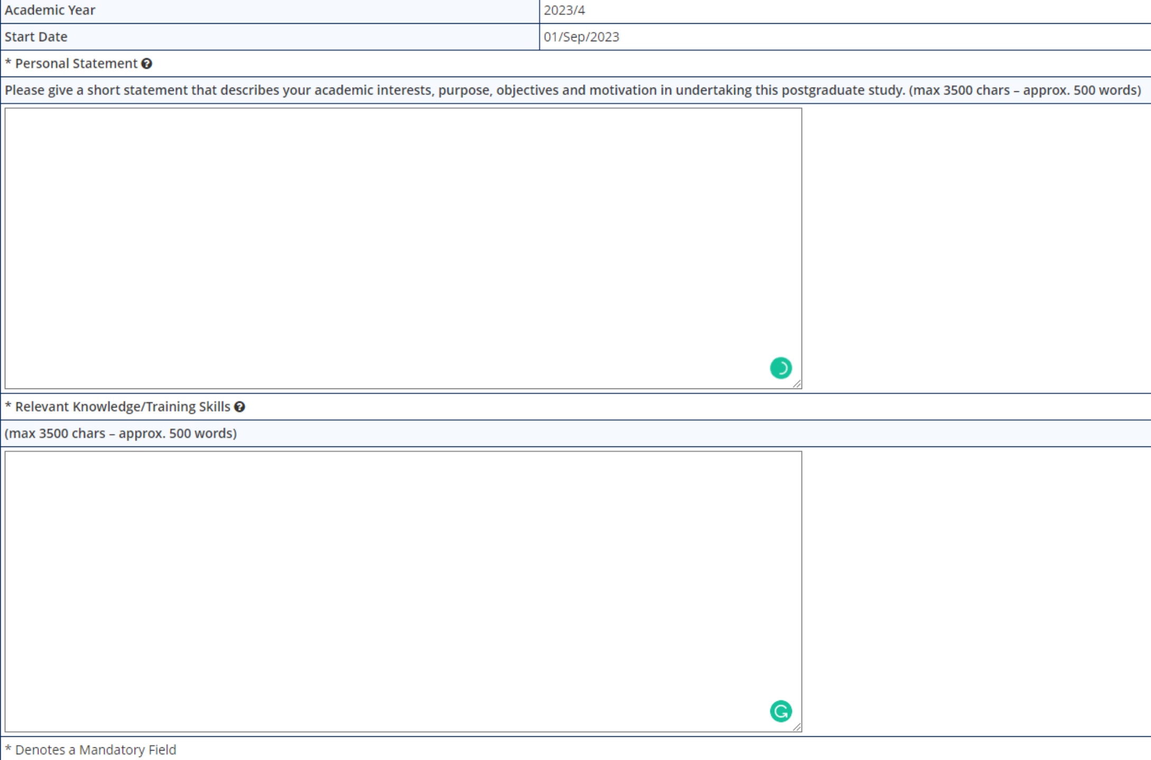Click inside the Personal Statement text area
The height and width of the screenshot is (760, 1151).
(403, 246)
